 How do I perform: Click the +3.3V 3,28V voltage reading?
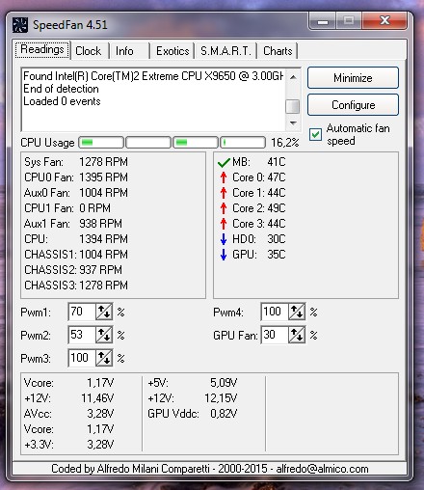click(68, 445)
